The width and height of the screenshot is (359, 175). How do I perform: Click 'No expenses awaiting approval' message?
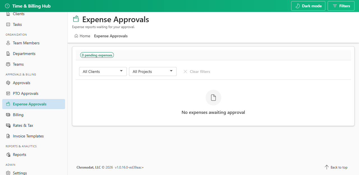pos(213,112)
